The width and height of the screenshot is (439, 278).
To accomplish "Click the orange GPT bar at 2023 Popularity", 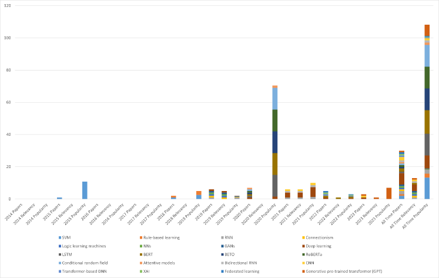I will (x=389, y=193).
